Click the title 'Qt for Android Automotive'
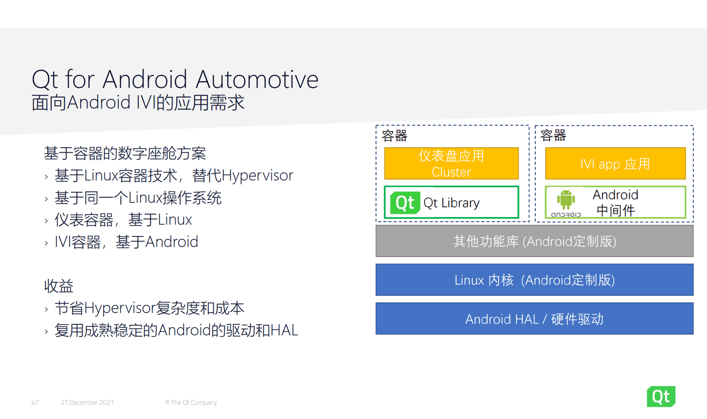The height and width of the screenshot is (419, 707). [175, 79]
